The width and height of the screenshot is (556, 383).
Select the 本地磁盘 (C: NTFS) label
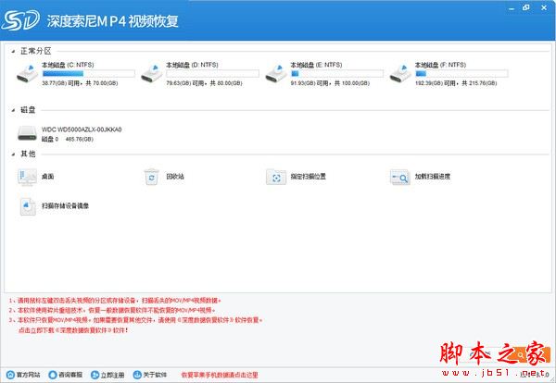point(68,65)
